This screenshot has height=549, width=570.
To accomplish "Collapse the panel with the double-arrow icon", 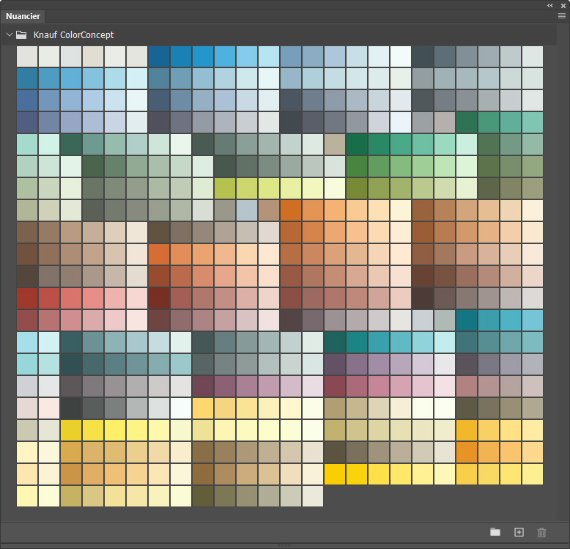I will (x=550, y=5).
